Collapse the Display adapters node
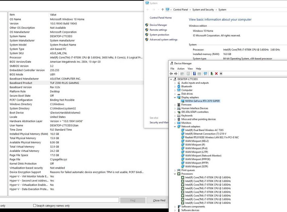This screenshot has width=287, height=212. point(175,97)
